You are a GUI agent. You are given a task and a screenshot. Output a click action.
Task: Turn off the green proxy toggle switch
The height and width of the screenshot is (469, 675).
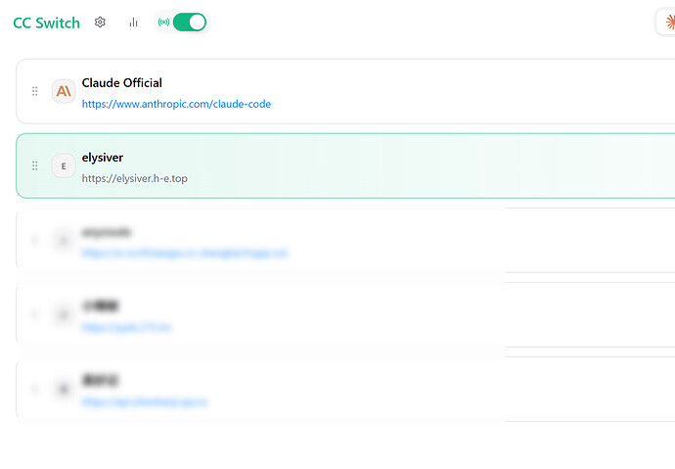click(190, 22)
